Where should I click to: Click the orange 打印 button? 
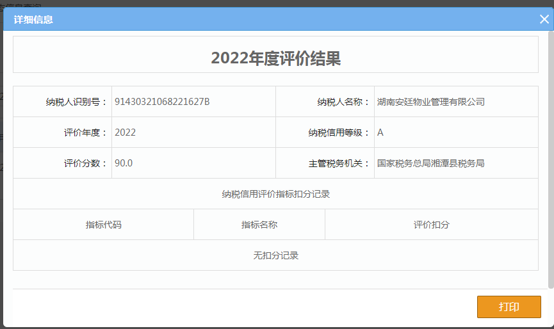pos(509,307)
